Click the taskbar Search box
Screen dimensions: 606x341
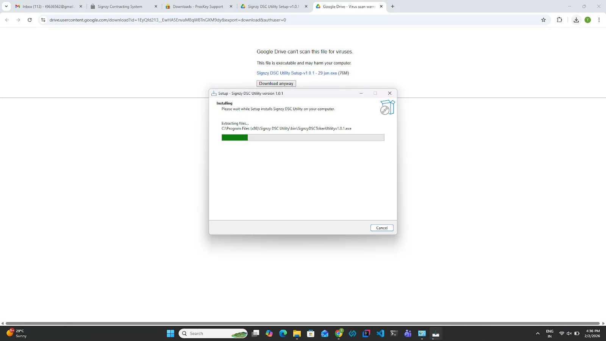213,333
